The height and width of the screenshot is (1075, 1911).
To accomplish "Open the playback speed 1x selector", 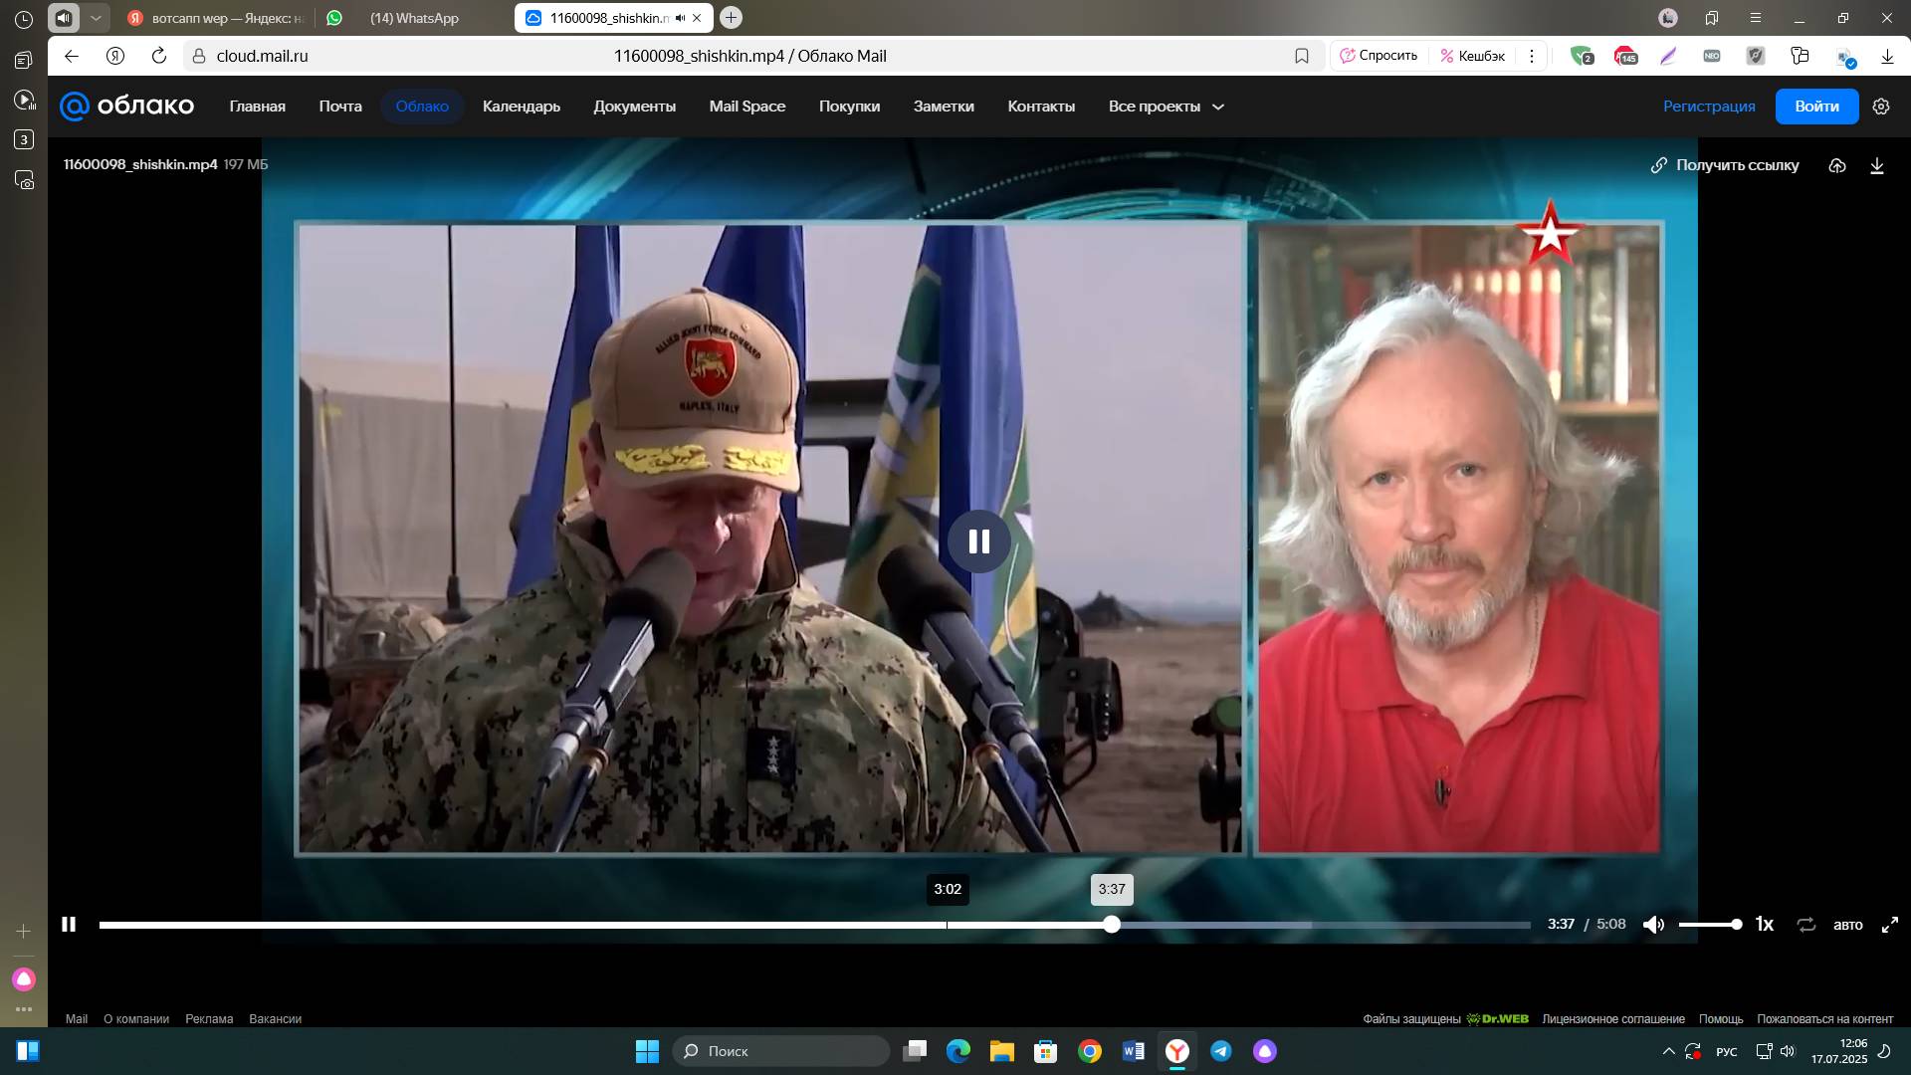I will pos(1764,925).
